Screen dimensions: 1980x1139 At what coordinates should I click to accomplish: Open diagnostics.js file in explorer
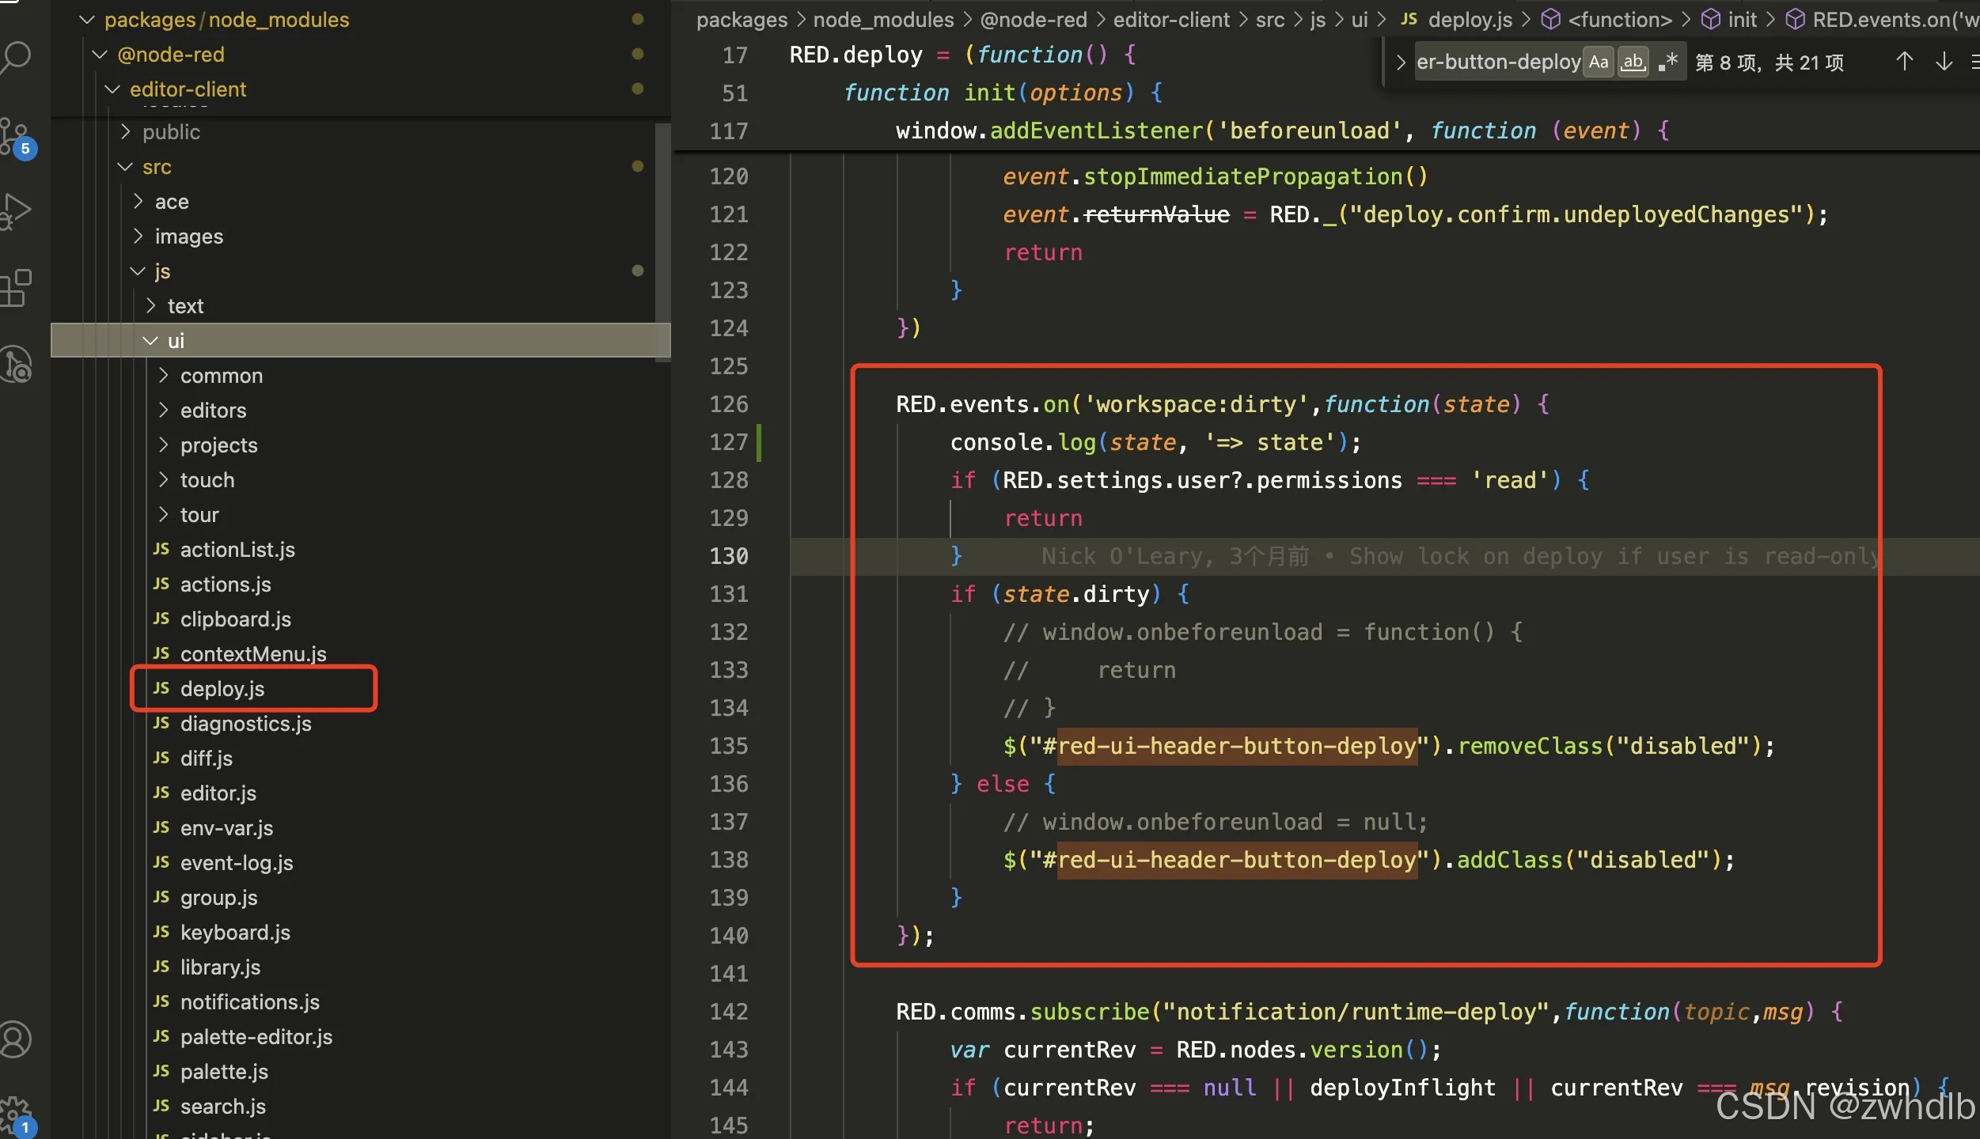pos(245,724)
